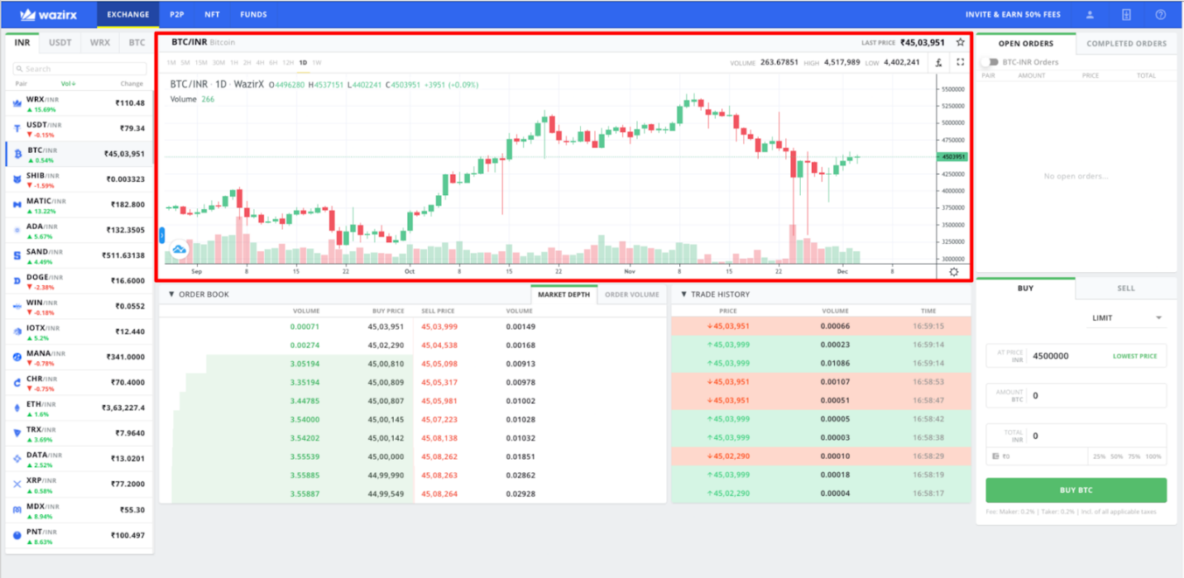Viewport: 1184px width, 578px height.
Task: Switch to BTC market tab
Action: point(137,42)
